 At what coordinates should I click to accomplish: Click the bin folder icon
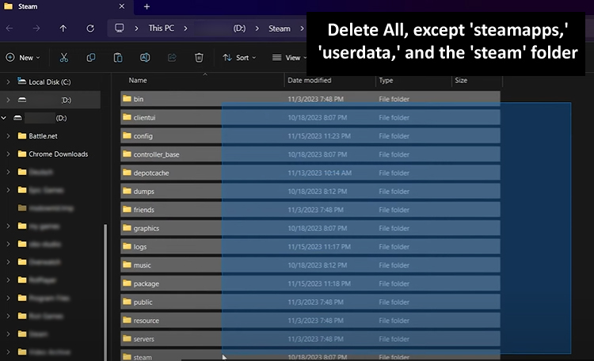tap(127, 99)
